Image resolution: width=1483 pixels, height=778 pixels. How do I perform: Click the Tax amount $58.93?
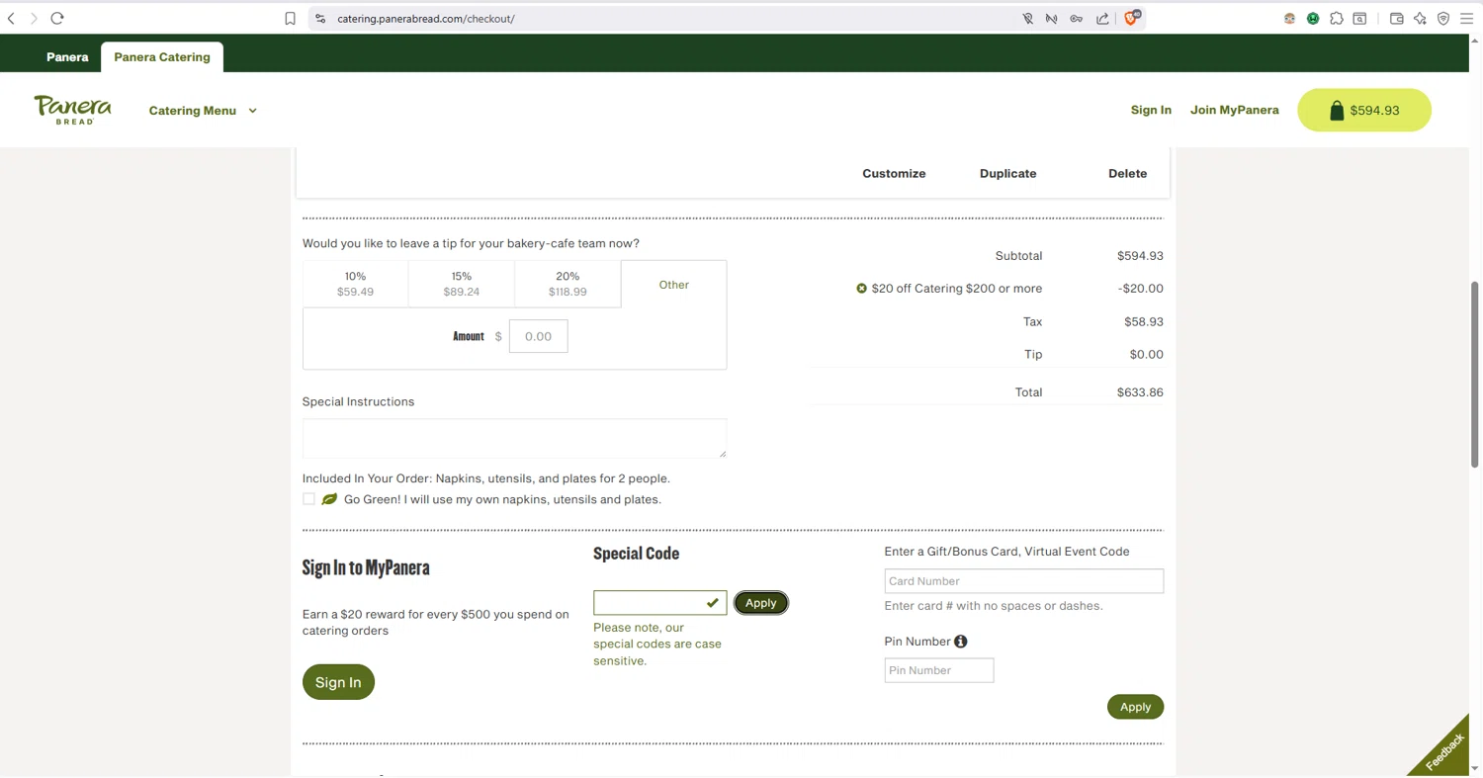click(x=1144, y=321)
